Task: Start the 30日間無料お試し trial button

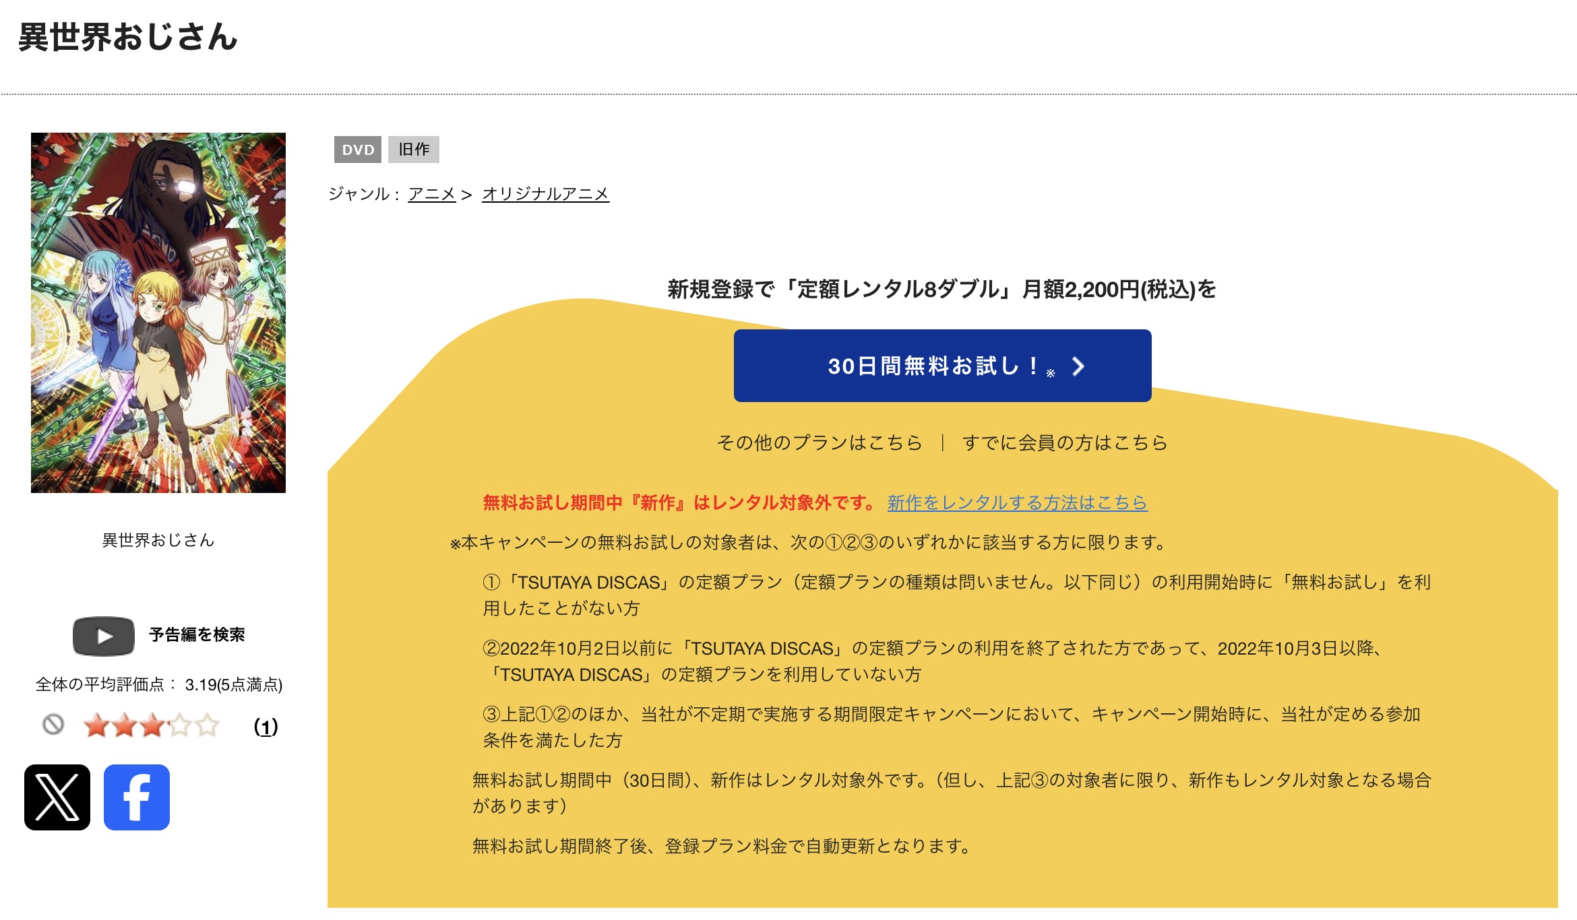Action: 942,366
